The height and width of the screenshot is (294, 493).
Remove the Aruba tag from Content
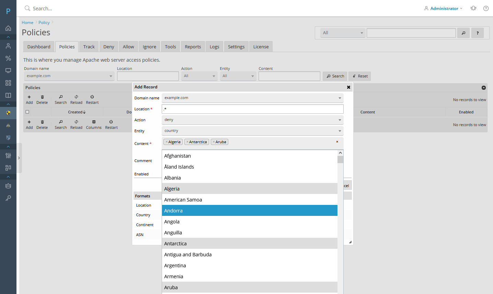point(214,142)
